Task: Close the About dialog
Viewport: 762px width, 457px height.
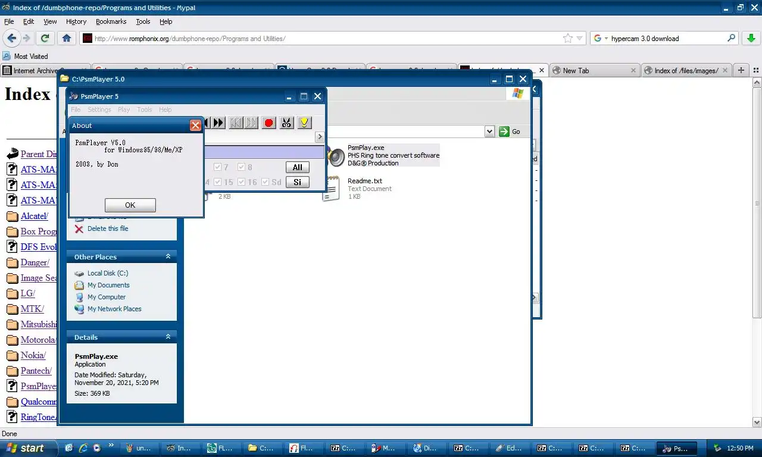Action: tap(195, 126)
